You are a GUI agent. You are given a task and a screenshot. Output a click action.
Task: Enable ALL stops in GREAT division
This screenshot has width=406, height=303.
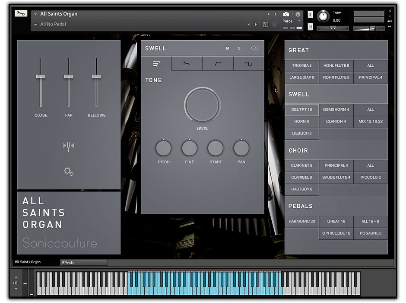[371, 66]
